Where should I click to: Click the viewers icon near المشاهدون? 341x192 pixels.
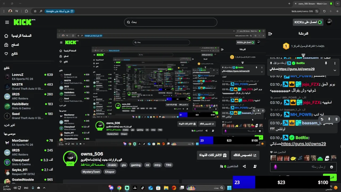coord(221,166)
